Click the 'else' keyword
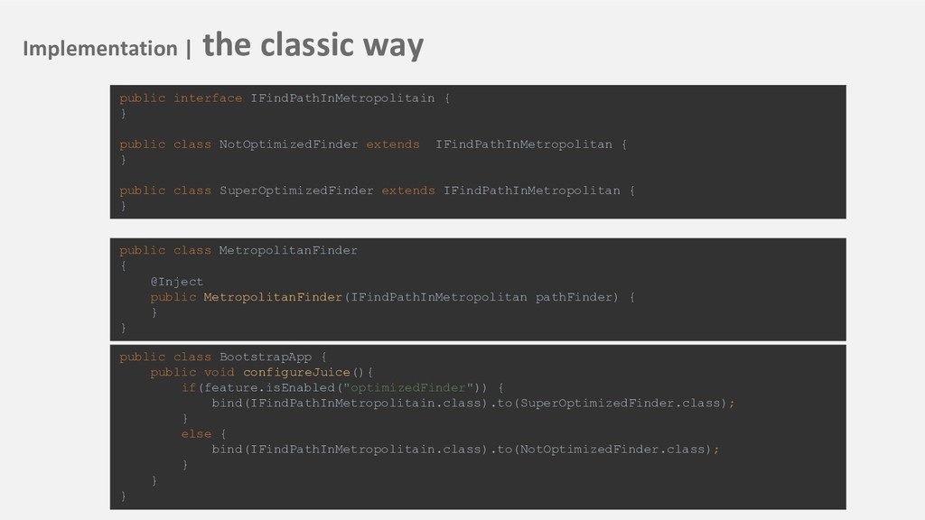 pos(196,434)
